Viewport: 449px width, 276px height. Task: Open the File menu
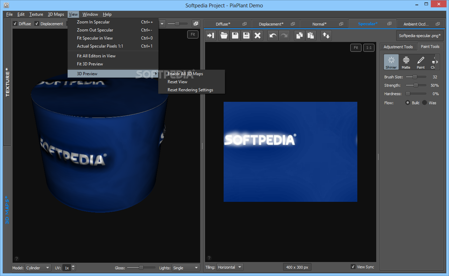(x=9, y=14)
